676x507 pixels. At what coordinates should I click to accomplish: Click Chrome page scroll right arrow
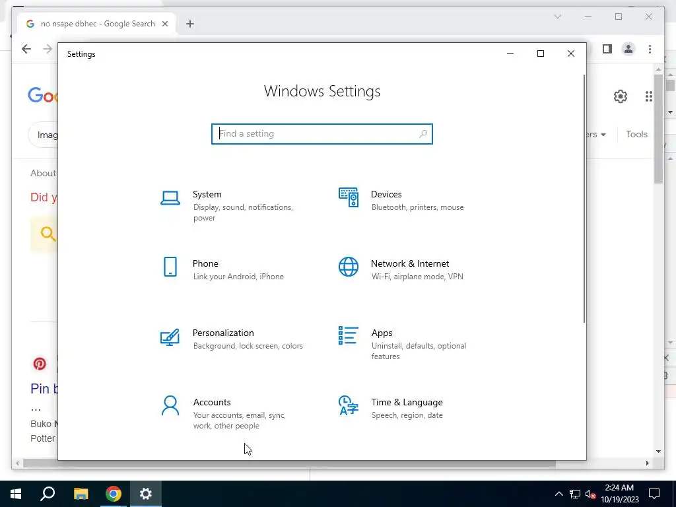(647, 463)
